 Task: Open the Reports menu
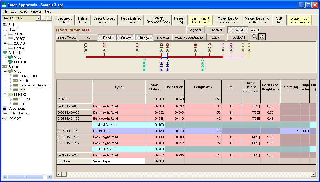(x=36, y=11)
